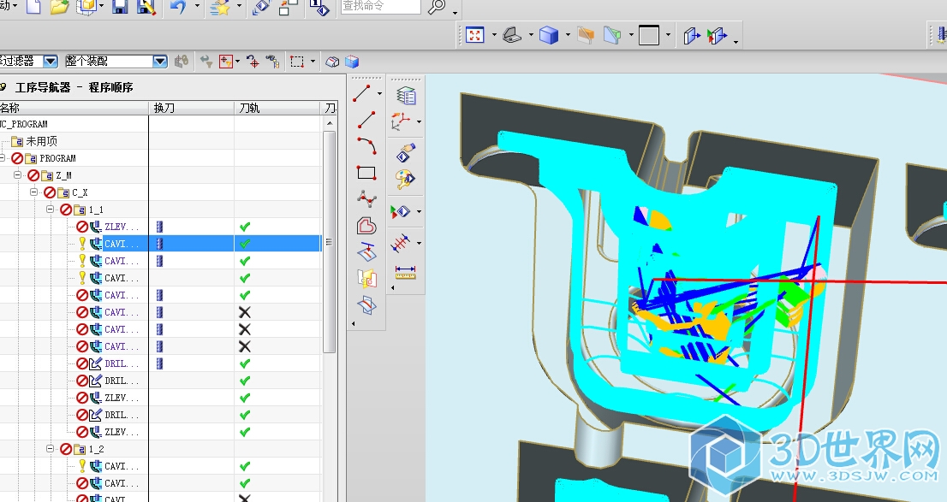Open the operation list sheet icon
The width and height of the screenshot is (947, 502).
click(407, 95)
